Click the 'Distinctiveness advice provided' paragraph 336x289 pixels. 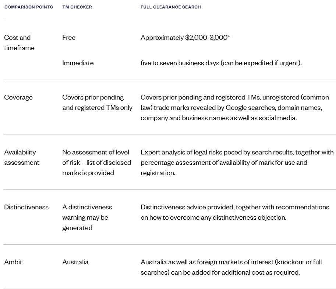(234, 212)
